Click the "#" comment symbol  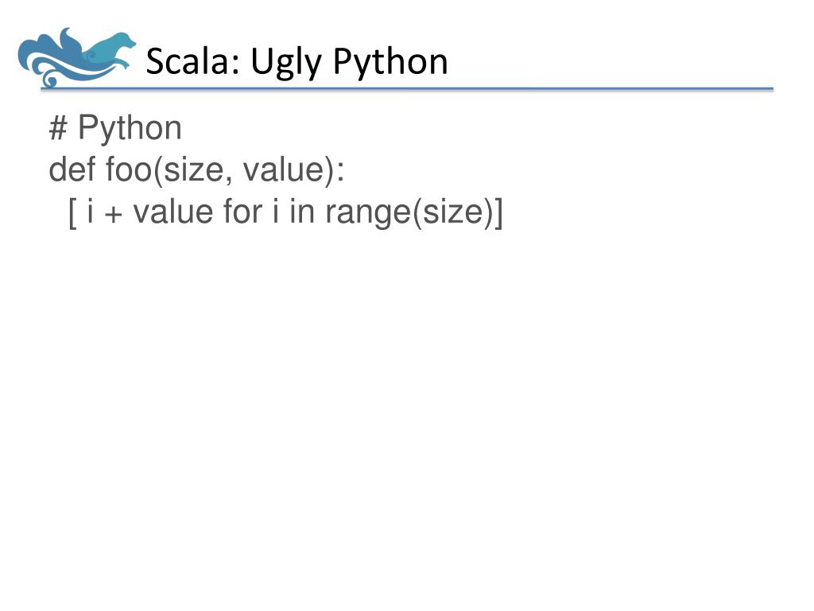[x=58, y=128]
